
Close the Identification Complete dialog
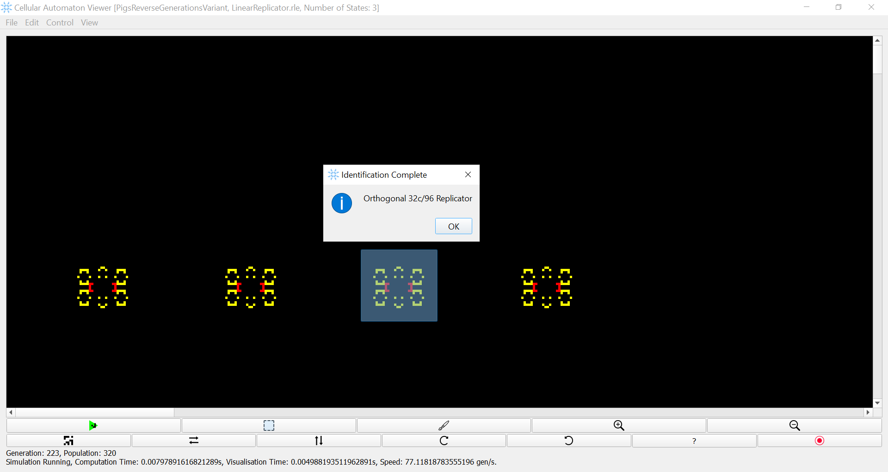468,174
